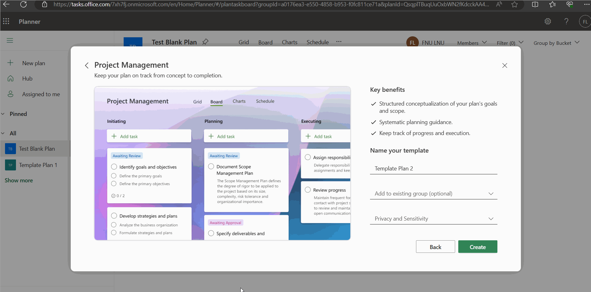Open Add to existing group dropdown
The image size is (591, 292).
(434, 194)
